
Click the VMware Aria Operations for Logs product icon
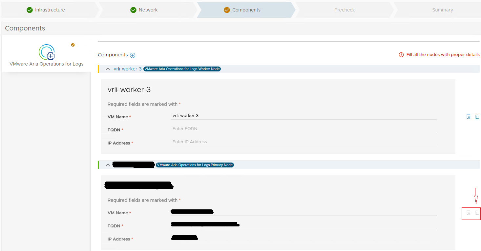pos(47,52)
